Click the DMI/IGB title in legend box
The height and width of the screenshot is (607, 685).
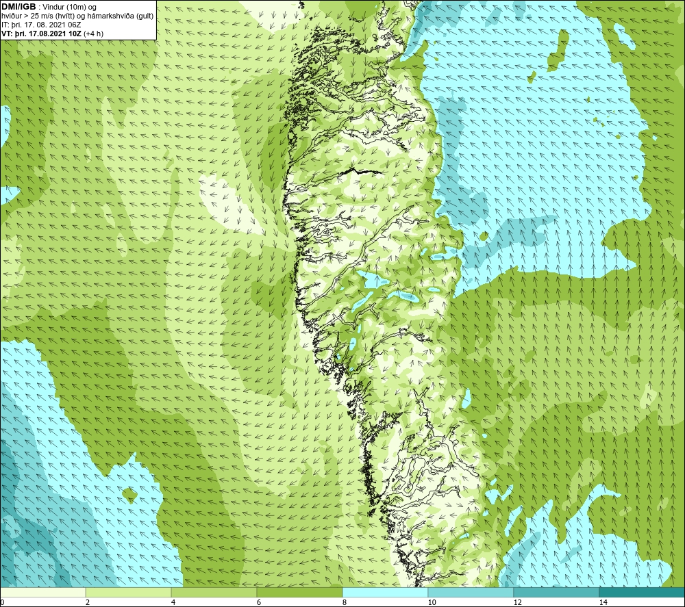18,7
